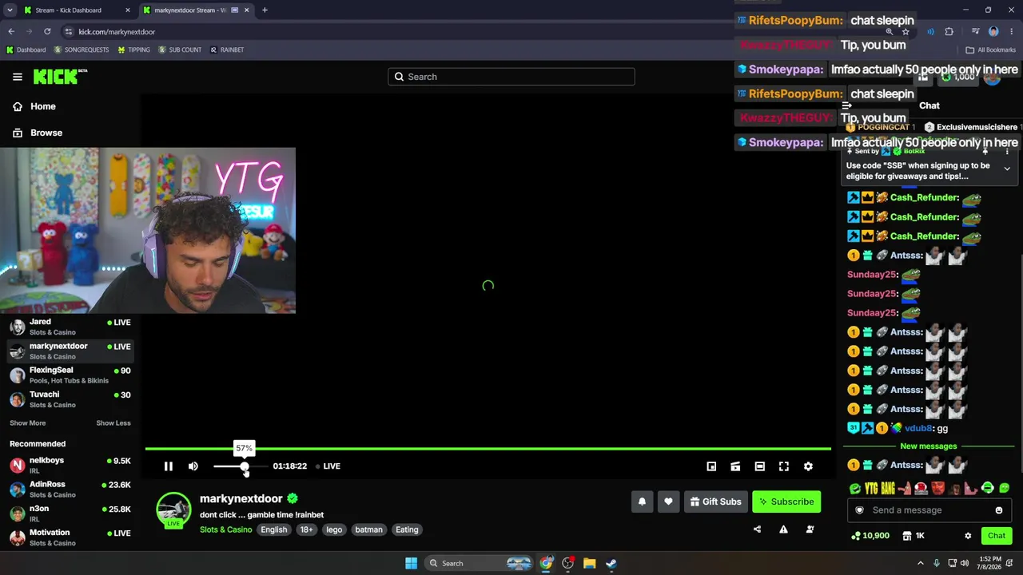Go back with browser back arrow
Viewport: 1023px width, 575px height.
coord(11,31)
